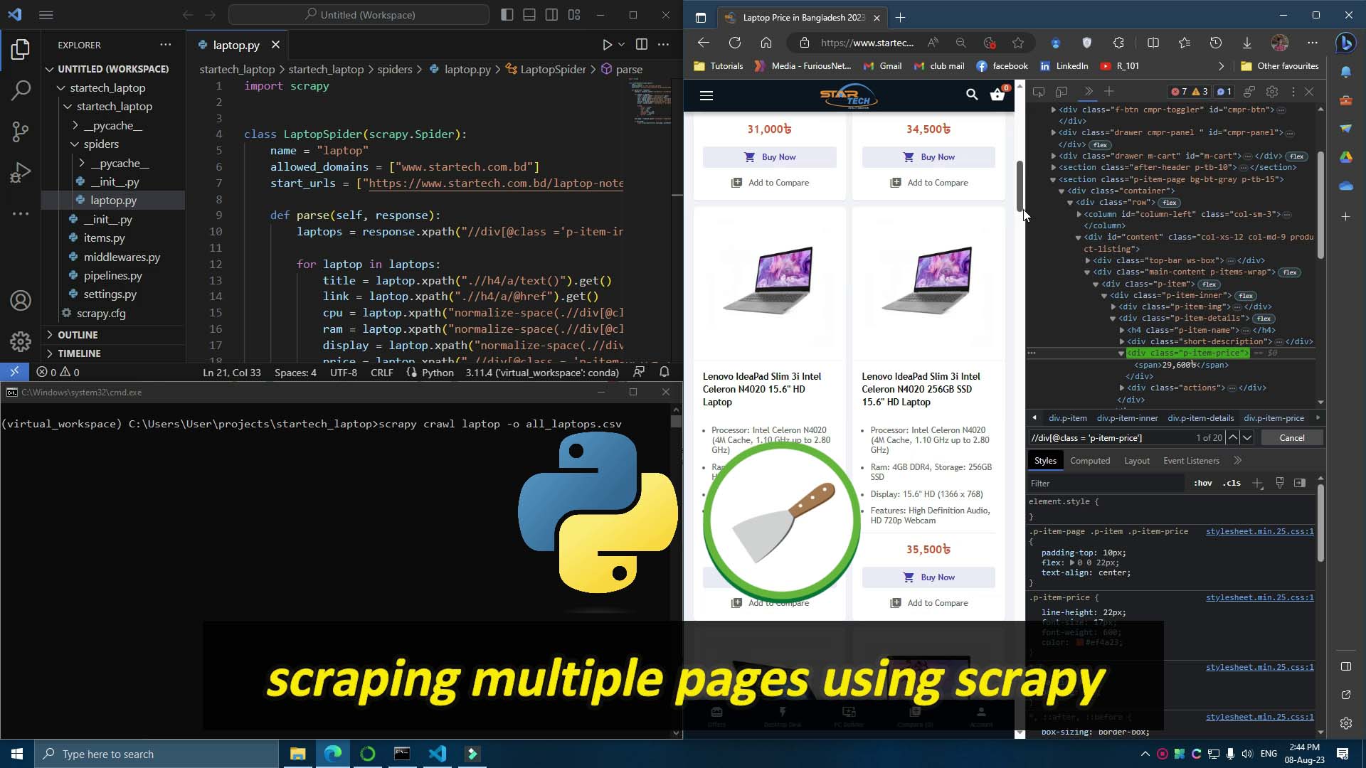
Task: Click the add to favorites star icon
Action: pyautogui.click(x=1018, y=43)
